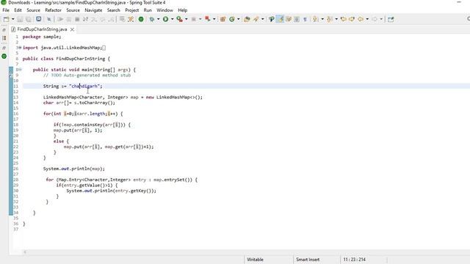The height and width of the screenshot is (264, 470).
Task: Collapse the main method fold
Action: point(20,70)
